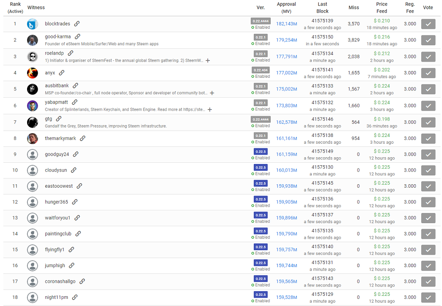Click the 0.22.4444 version badge of blocktrades
Image resolution: width=442 pixels, height=306 pixels.
click(x=261, y=21)
